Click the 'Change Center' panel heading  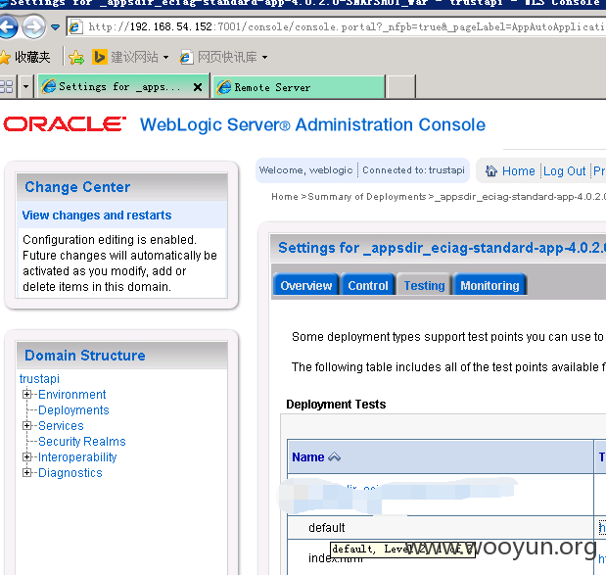pyautogui.click(x=77, y=187)
